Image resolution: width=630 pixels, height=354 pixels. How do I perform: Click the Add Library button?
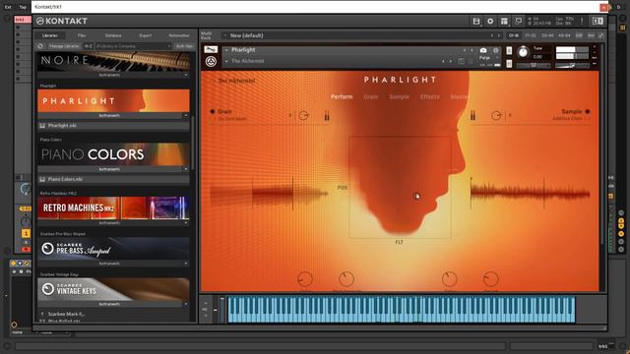pyautogui.click(x=184, y=46)
